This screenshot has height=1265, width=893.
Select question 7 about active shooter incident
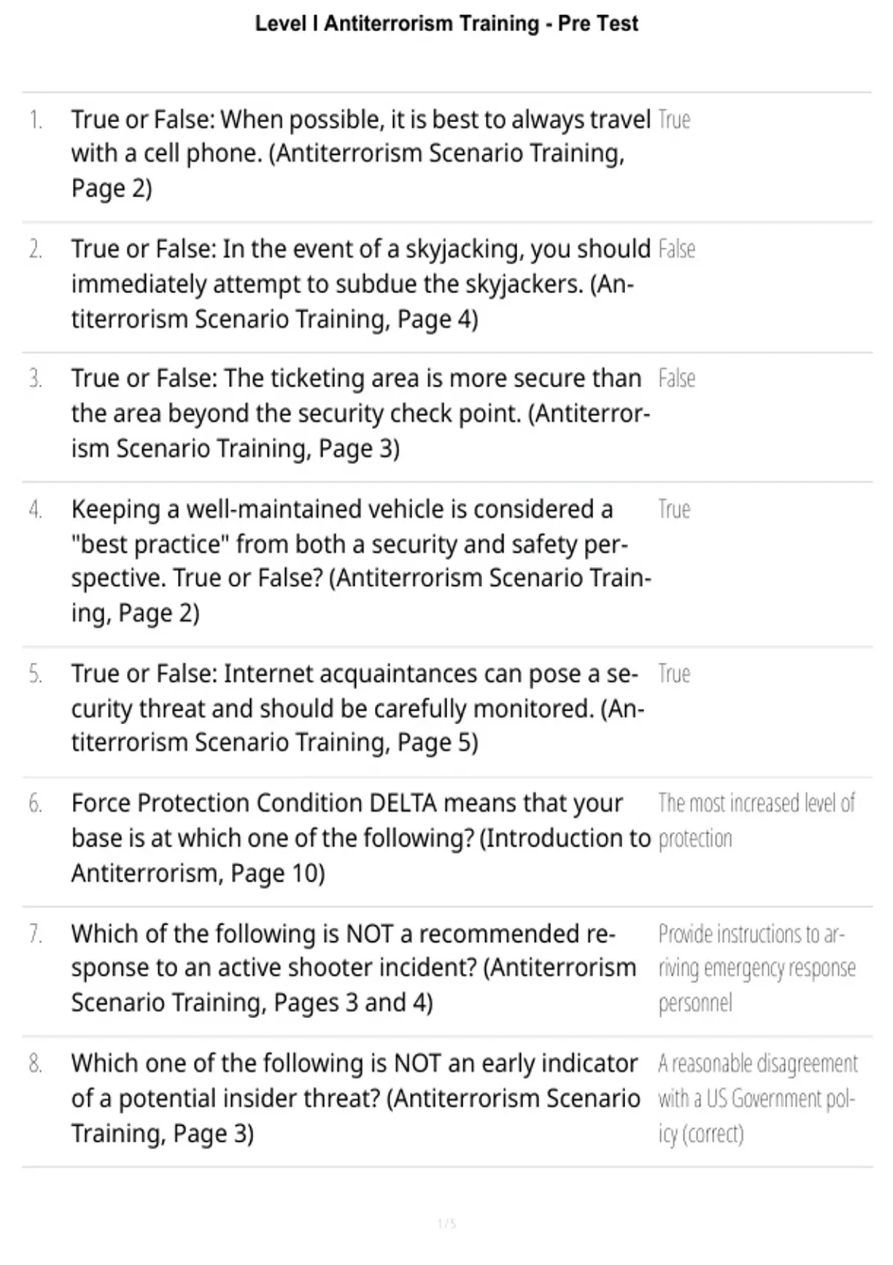(353, 968)
